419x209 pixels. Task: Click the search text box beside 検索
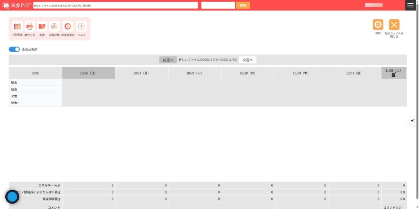pos(218,5)
